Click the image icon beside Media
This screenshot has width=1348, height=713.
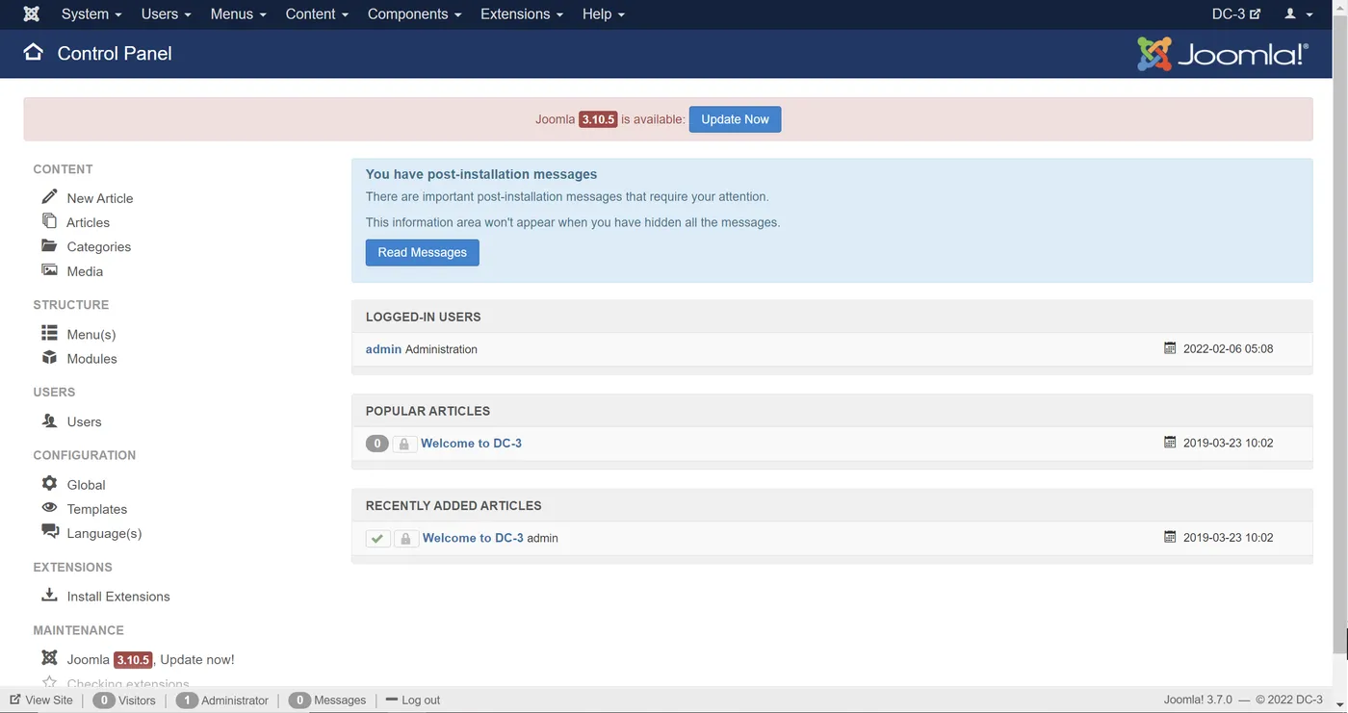tap(50, 270)
